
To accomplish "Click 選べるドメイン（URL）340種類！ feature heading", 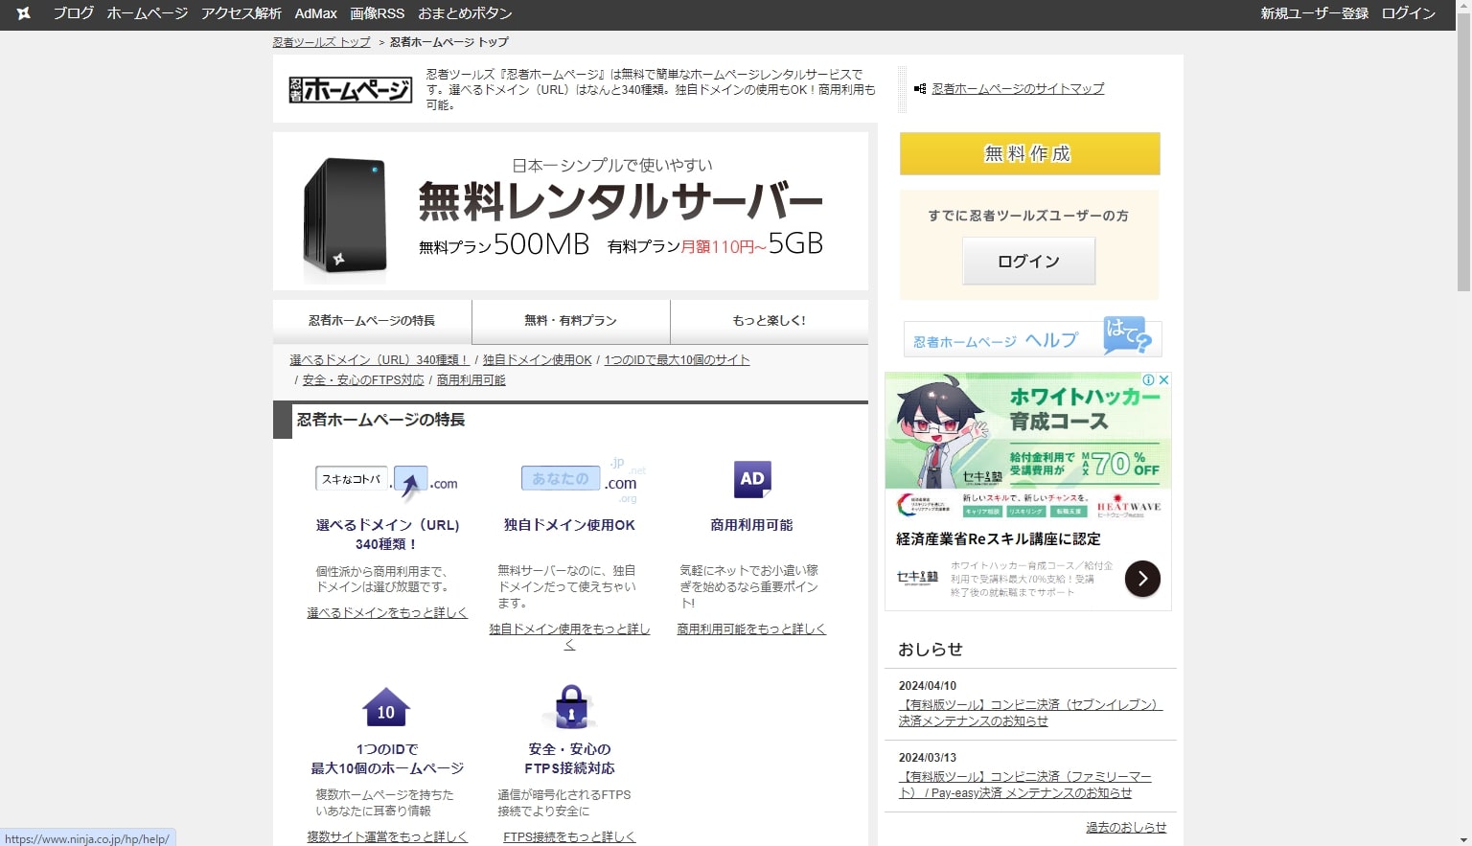I will [x=387, y=535].
